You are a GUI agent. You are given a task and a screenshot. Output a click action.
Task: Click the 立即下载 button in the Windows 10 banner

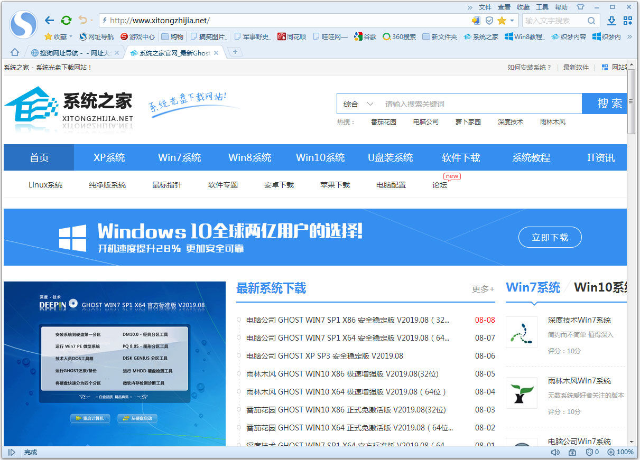point(550,237)
